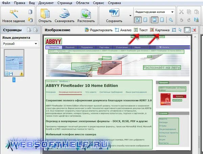
Task: Click the small lower icon beside Новое задание label
Action: coord(30,20)
